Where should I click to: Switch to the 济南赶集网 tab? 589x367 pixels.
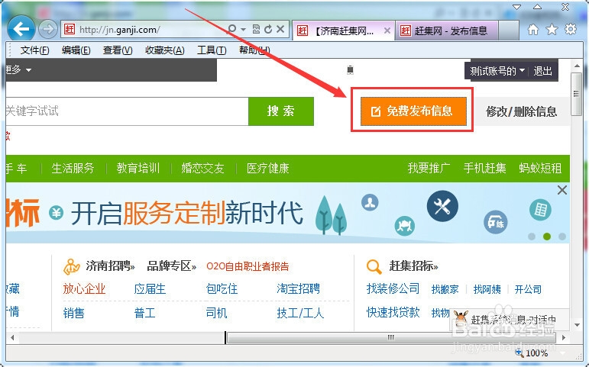click(343, 31)
